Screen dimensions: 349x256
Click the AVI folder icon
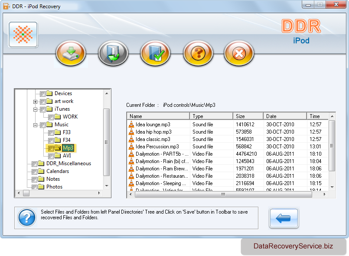click(57, 155)
